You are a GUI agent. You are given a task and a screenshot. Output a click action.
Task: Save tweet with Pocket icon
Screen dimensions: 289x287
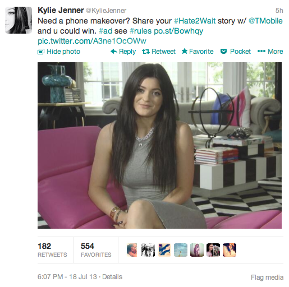tap(223, 52)
